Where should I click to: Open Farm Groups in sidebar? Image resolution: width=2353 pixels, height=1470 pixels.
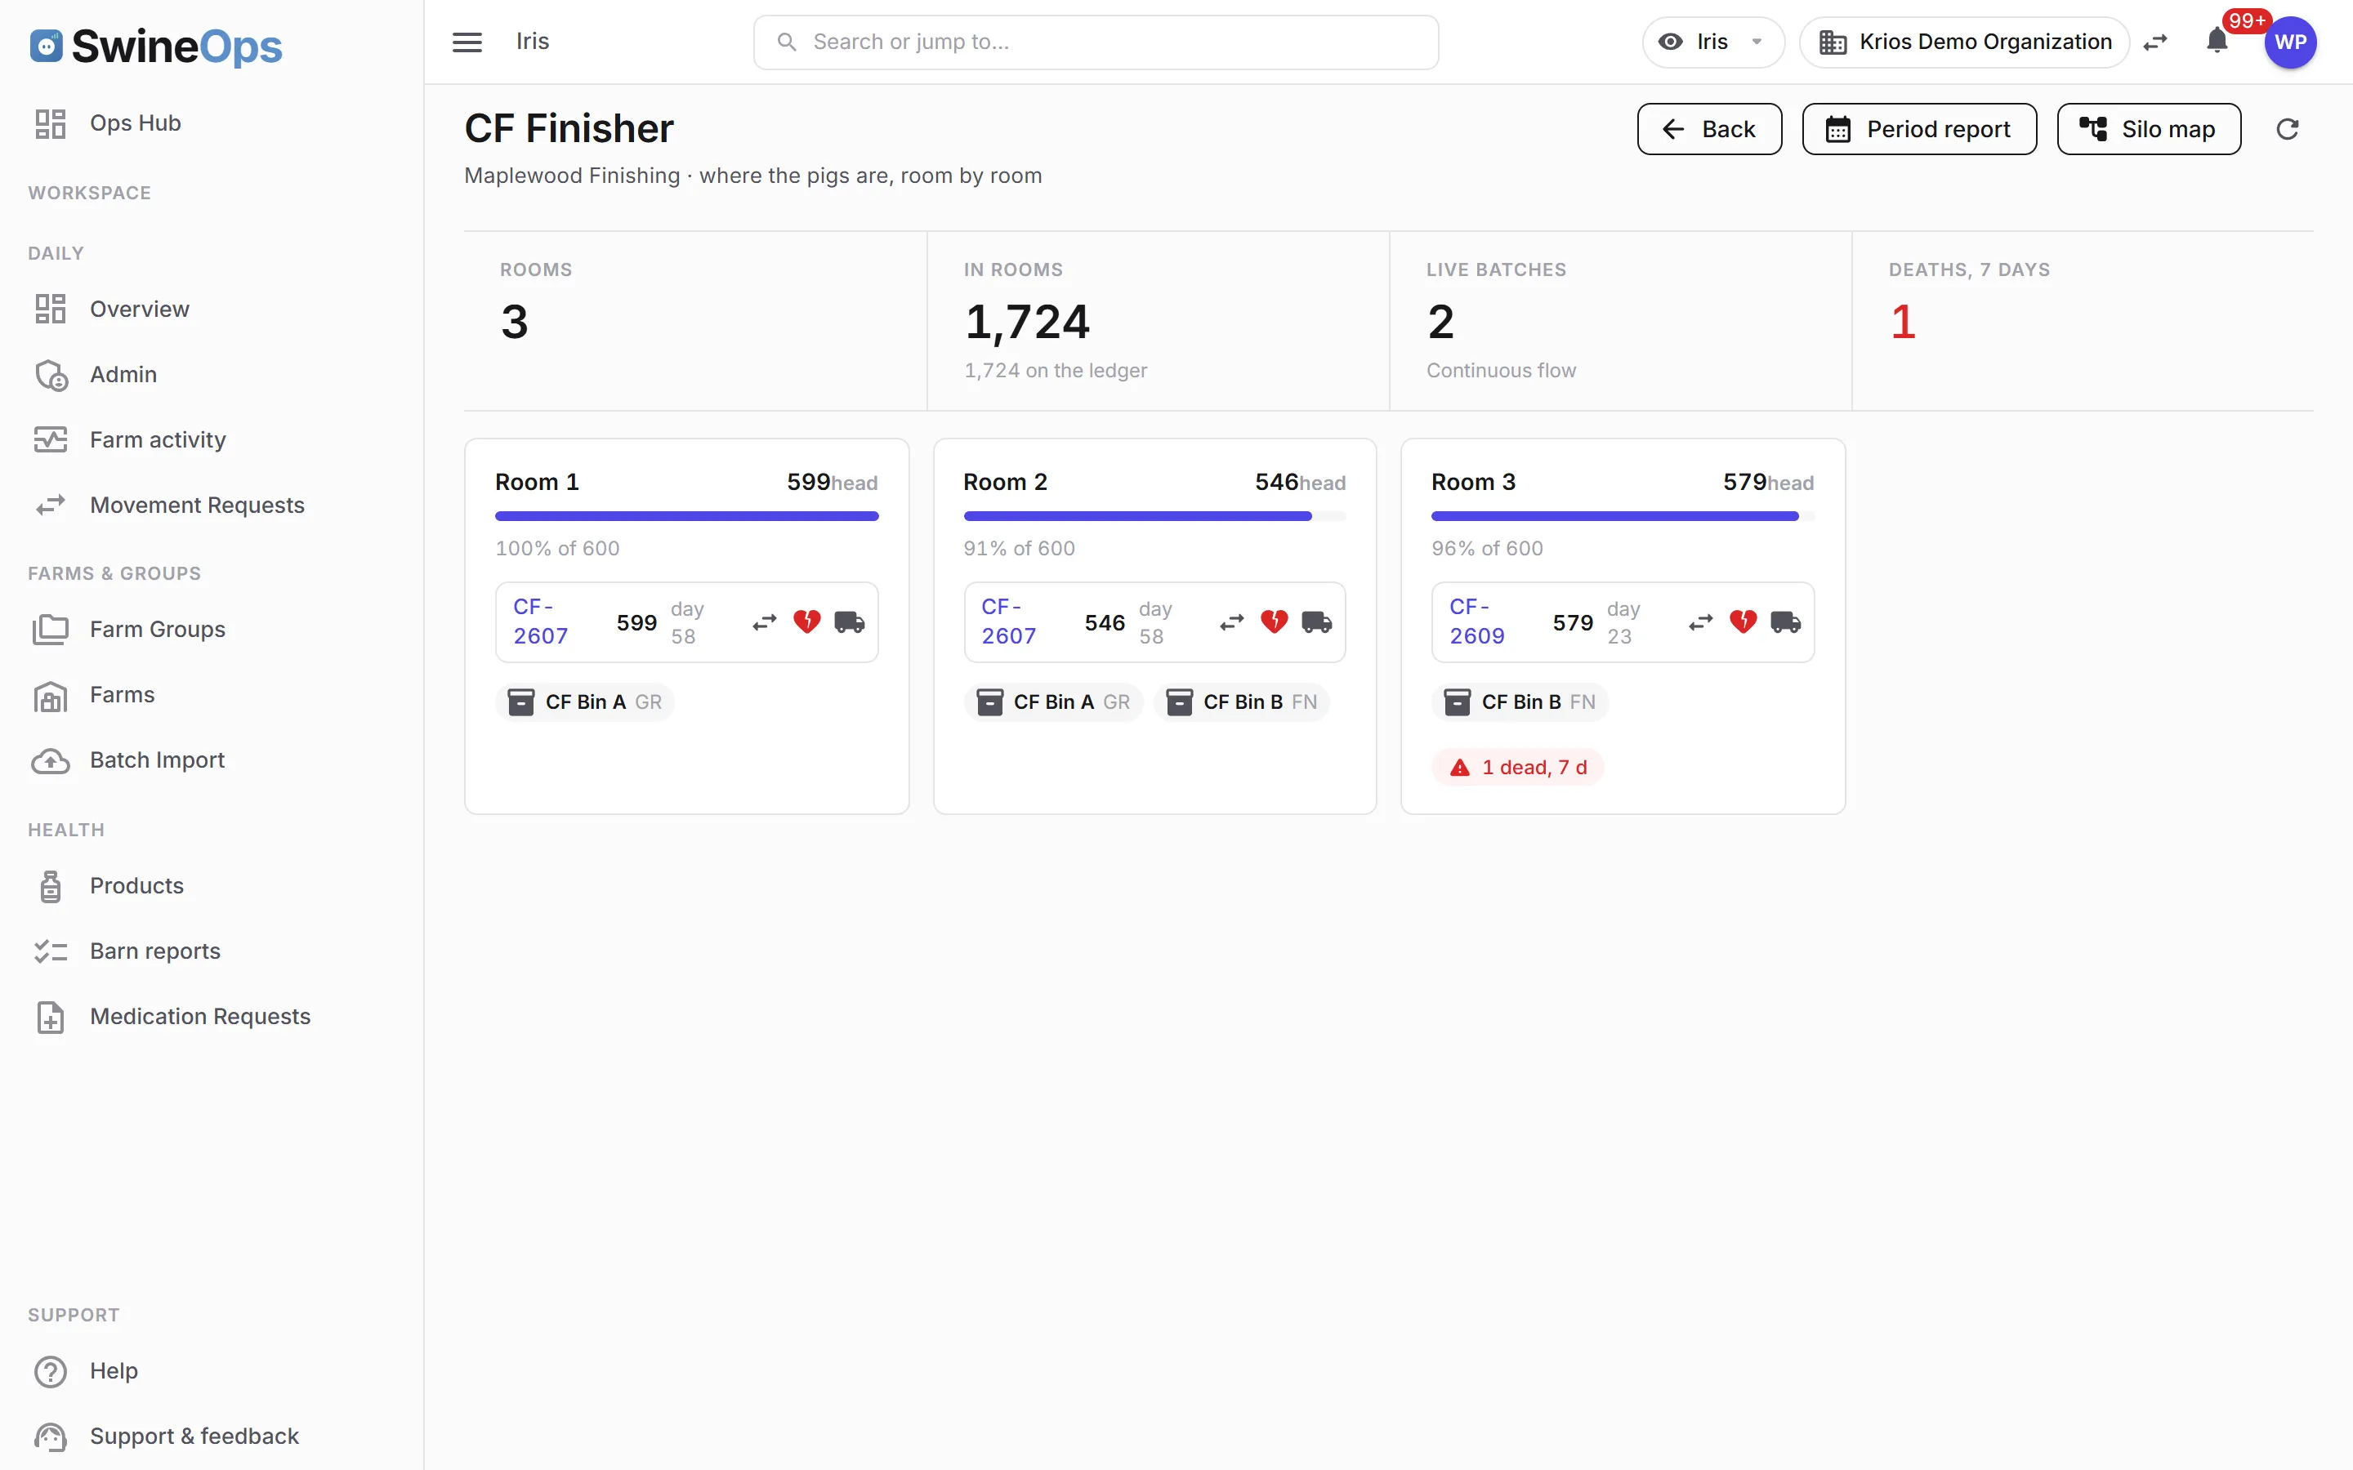coord(211,629)
